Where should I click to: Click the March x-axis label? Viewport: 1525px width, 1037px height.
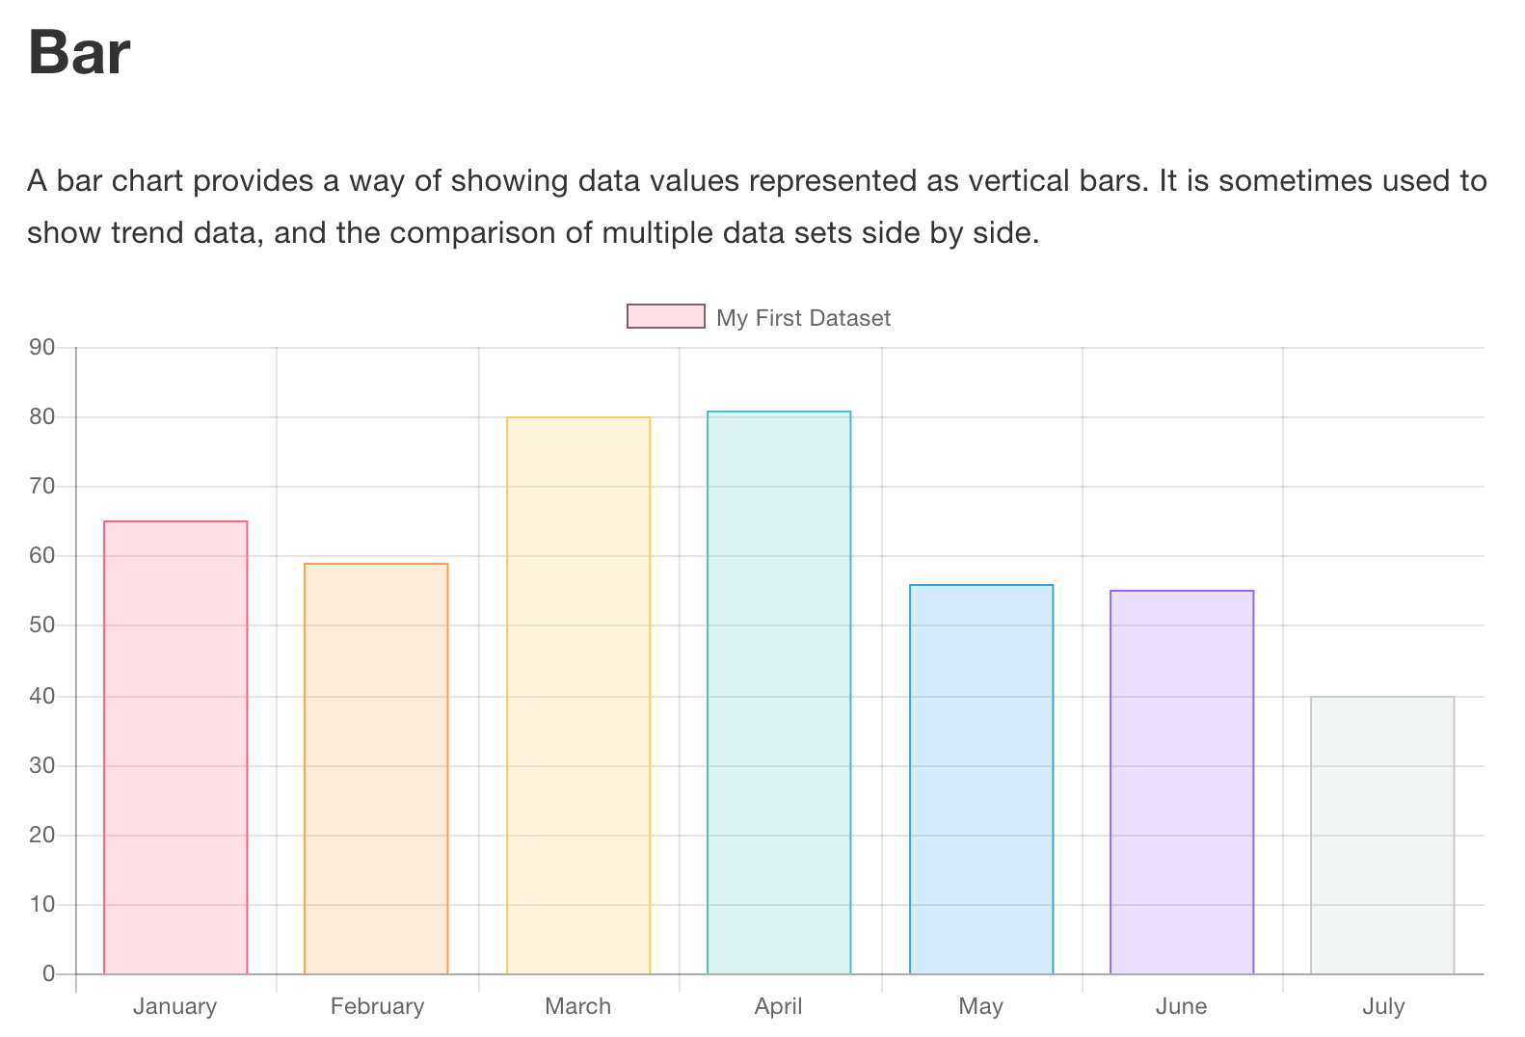point(577,1006)
